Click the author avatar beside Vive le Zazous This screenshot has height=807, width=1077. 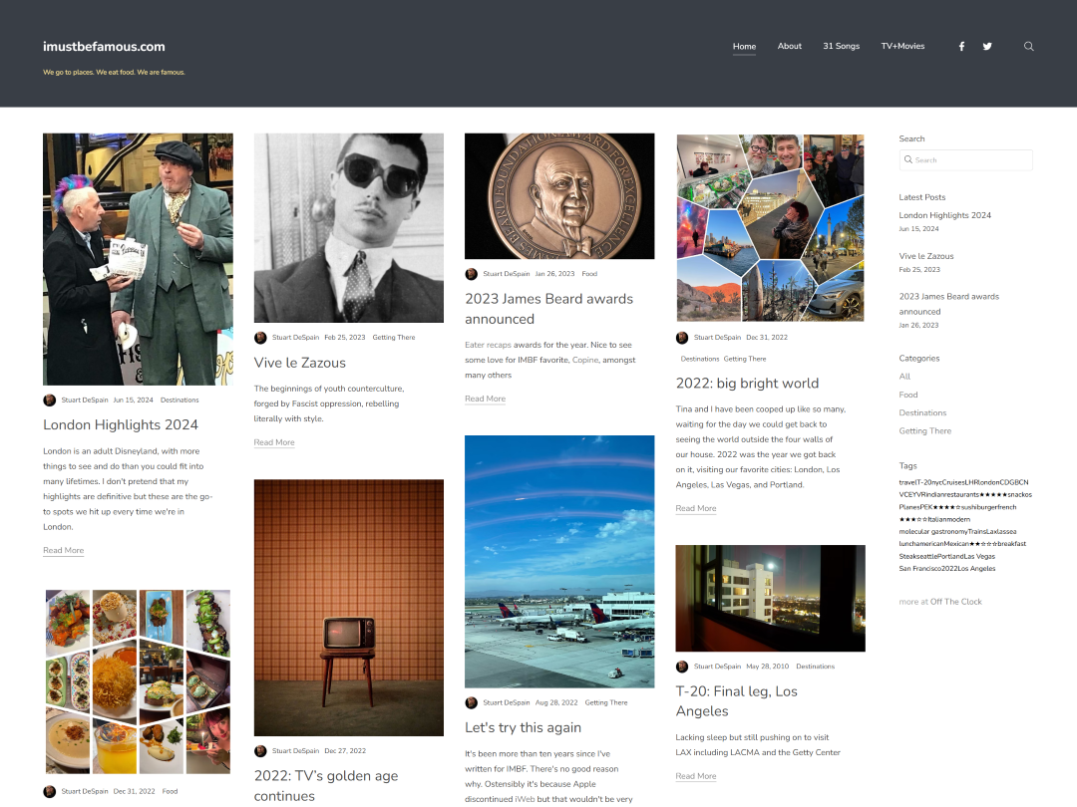click(260, 337)
